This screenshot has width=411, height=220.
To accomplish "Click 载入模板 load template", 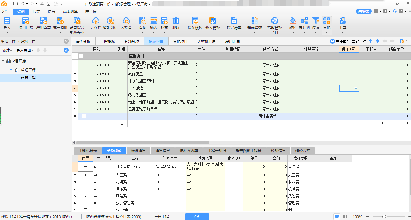I will tap(213, 23).
